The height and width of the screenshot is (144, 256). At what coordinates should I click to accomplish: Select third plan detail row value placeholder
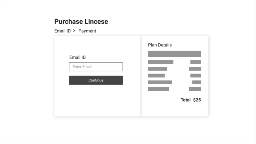[x=195, y=75]
